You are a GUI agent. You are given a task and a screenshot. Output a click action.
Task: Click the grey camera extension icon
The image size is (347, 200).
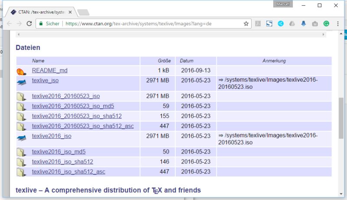click(x=315, y=24)
